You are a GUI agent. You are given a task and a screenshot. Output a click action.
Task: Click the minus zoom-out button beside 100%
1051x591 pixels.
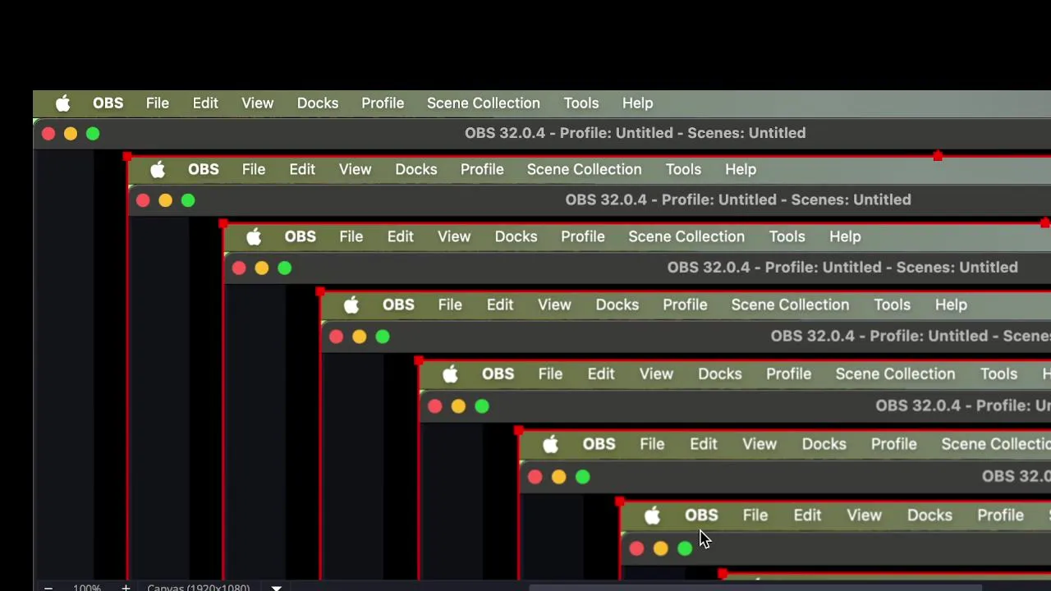pos(48,588)
